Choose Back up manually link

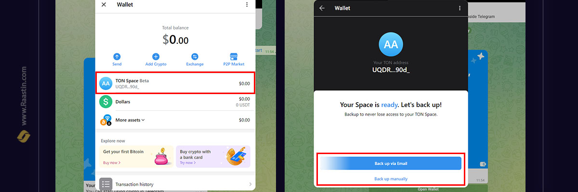[391, 179]
